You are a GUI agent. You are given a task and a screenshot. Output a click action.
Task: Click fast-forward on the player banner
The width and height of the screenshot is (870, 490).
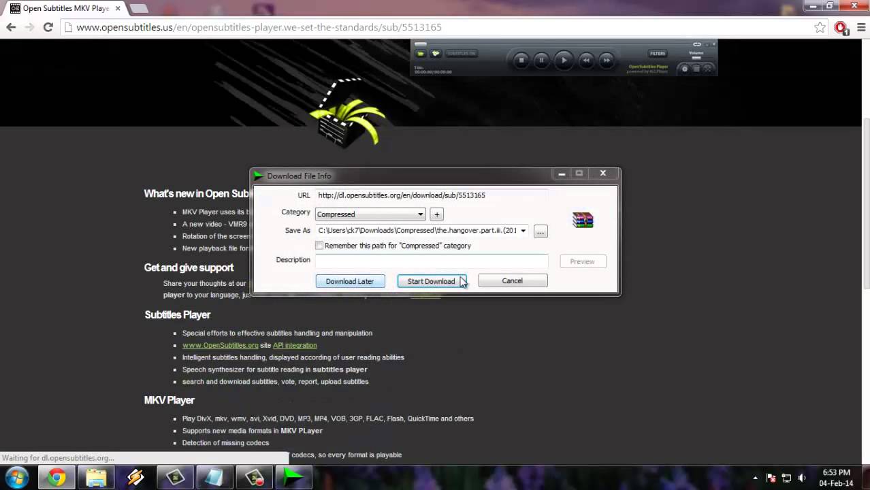coord(606,60)
